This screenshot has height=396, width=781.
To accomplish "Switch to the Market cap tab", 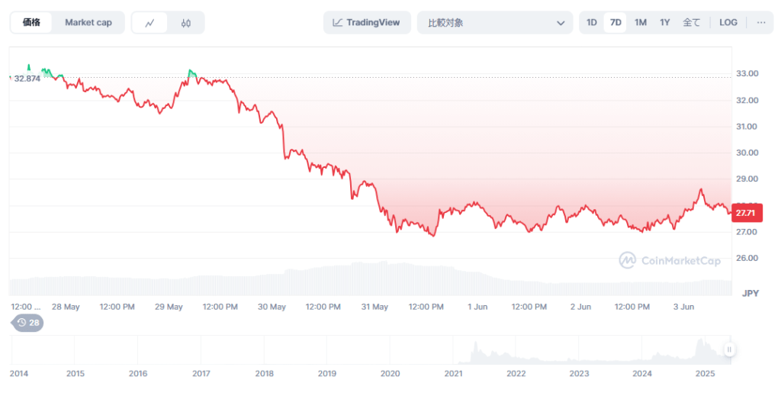I will pyautogui.click(x=88, y=23).
